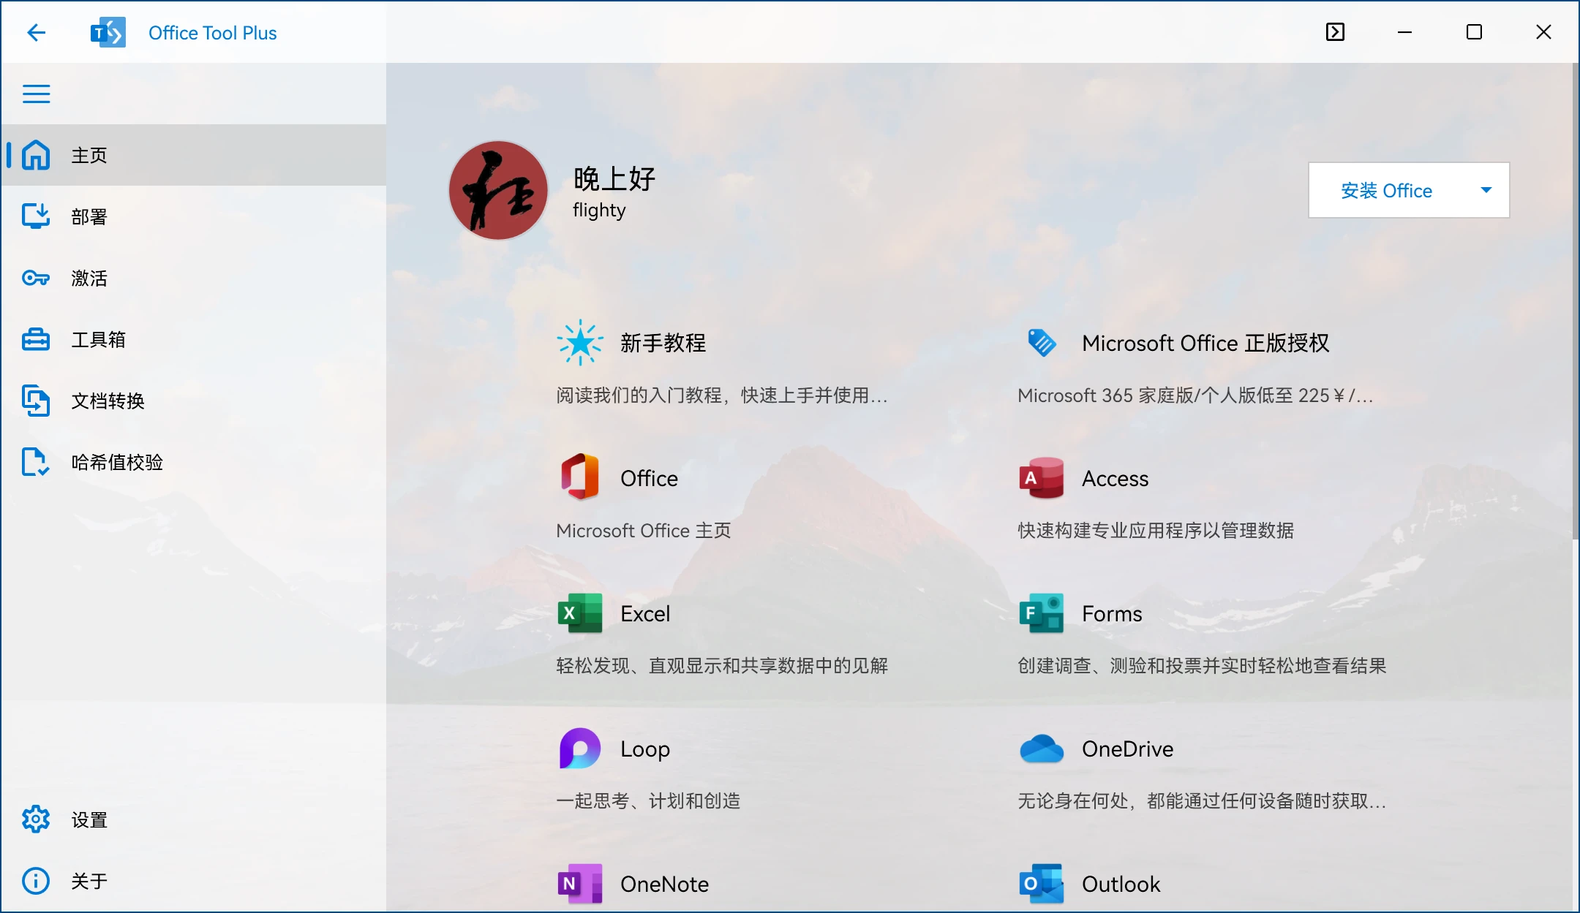The image size is (1580, 913).
Task: Open the 新手教程 tutorial link
Action: [663, 343]
